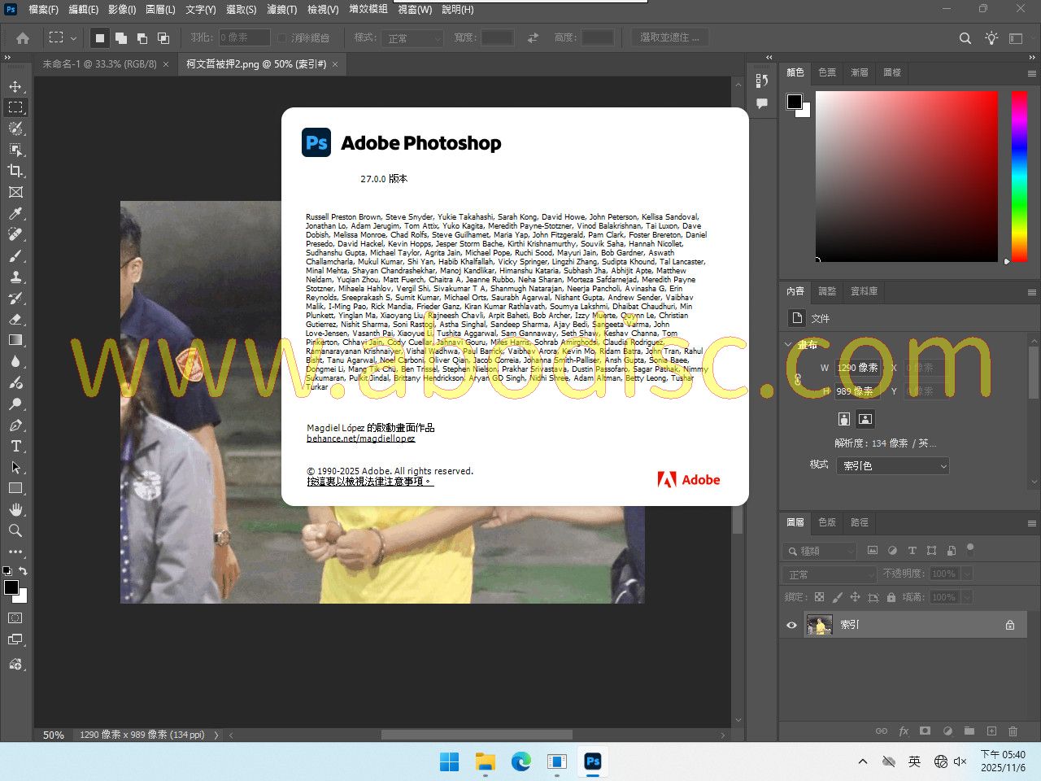Collapse the 畫布 section

point(788,345)
